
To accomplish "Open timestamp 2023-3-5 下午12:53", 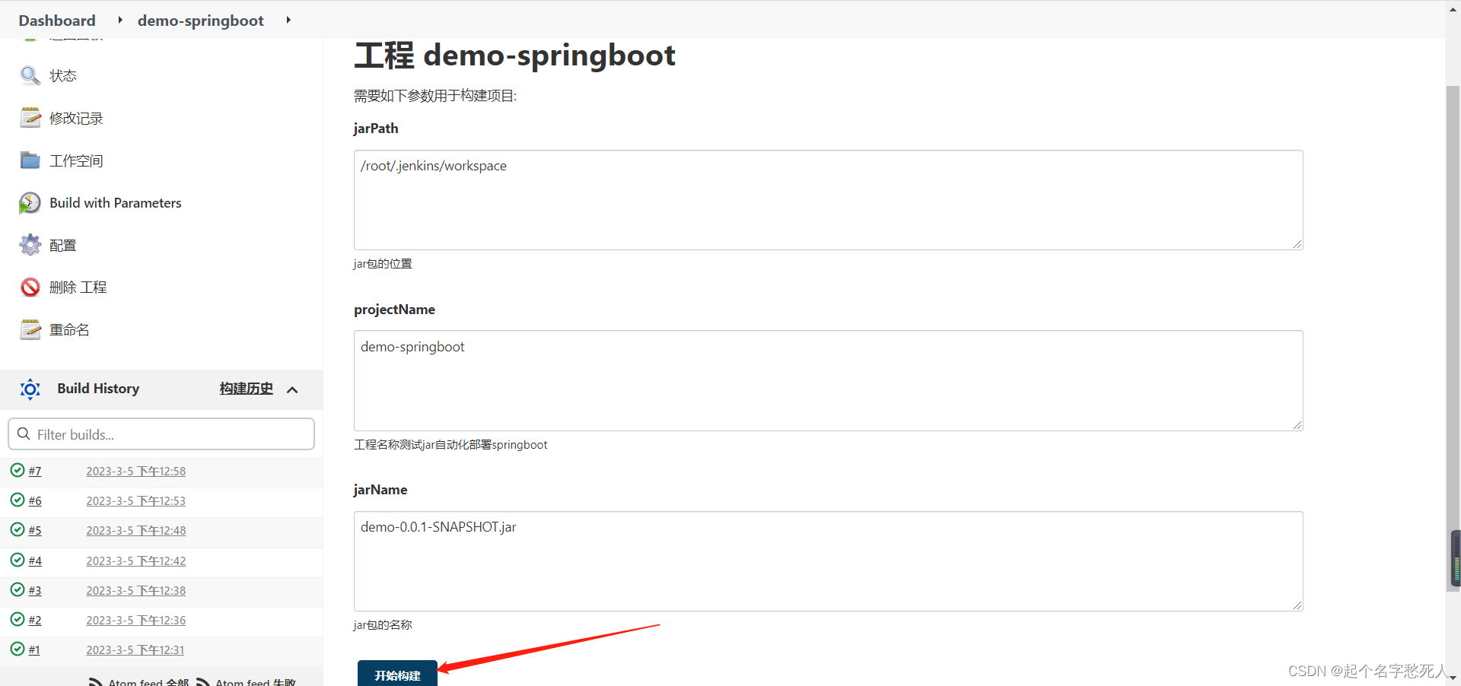I will point(136,500).
